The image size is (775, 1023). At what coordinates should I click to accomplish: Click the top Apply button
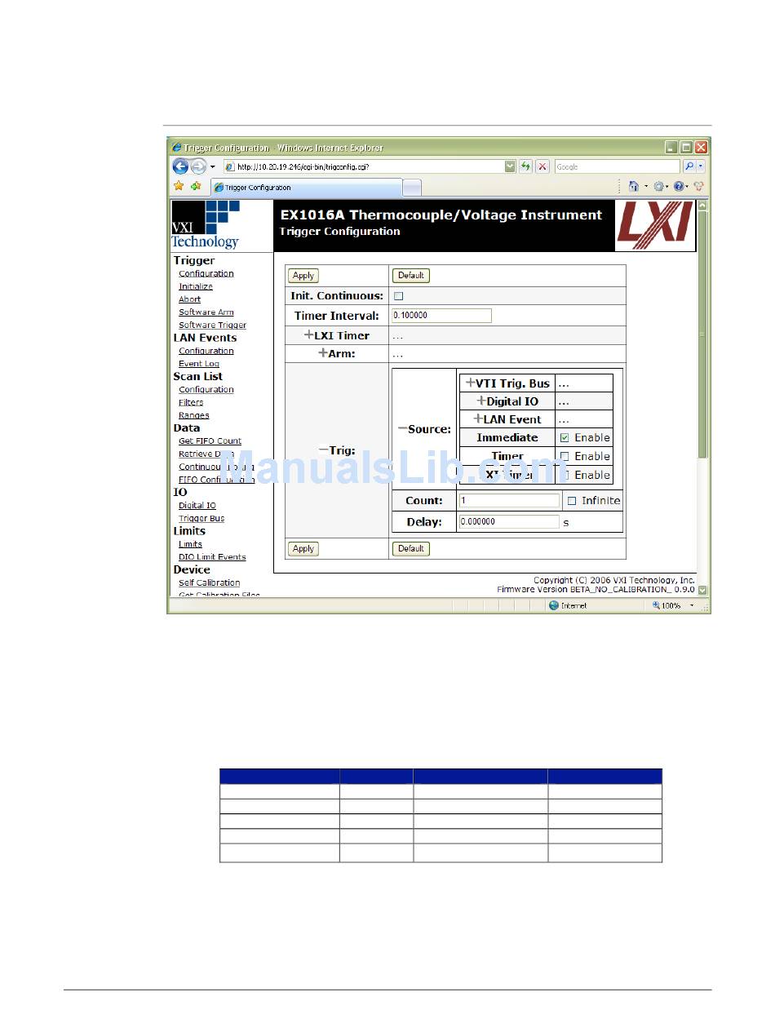(303, 276)
